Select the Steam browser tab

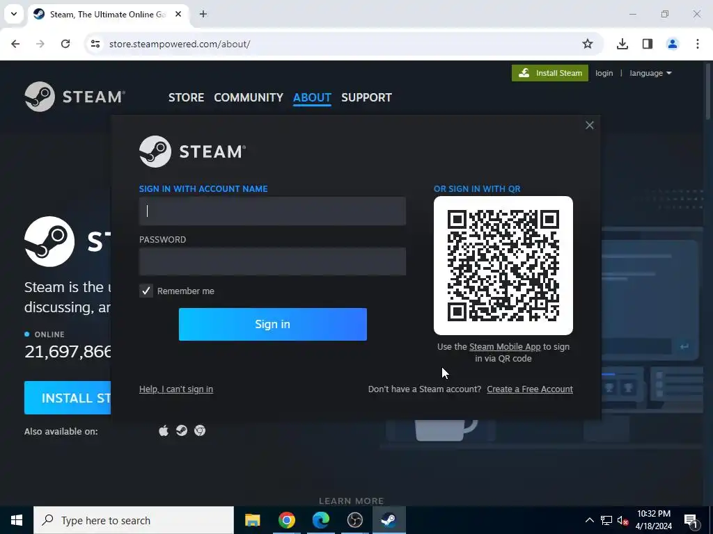[x=108, y=14]
